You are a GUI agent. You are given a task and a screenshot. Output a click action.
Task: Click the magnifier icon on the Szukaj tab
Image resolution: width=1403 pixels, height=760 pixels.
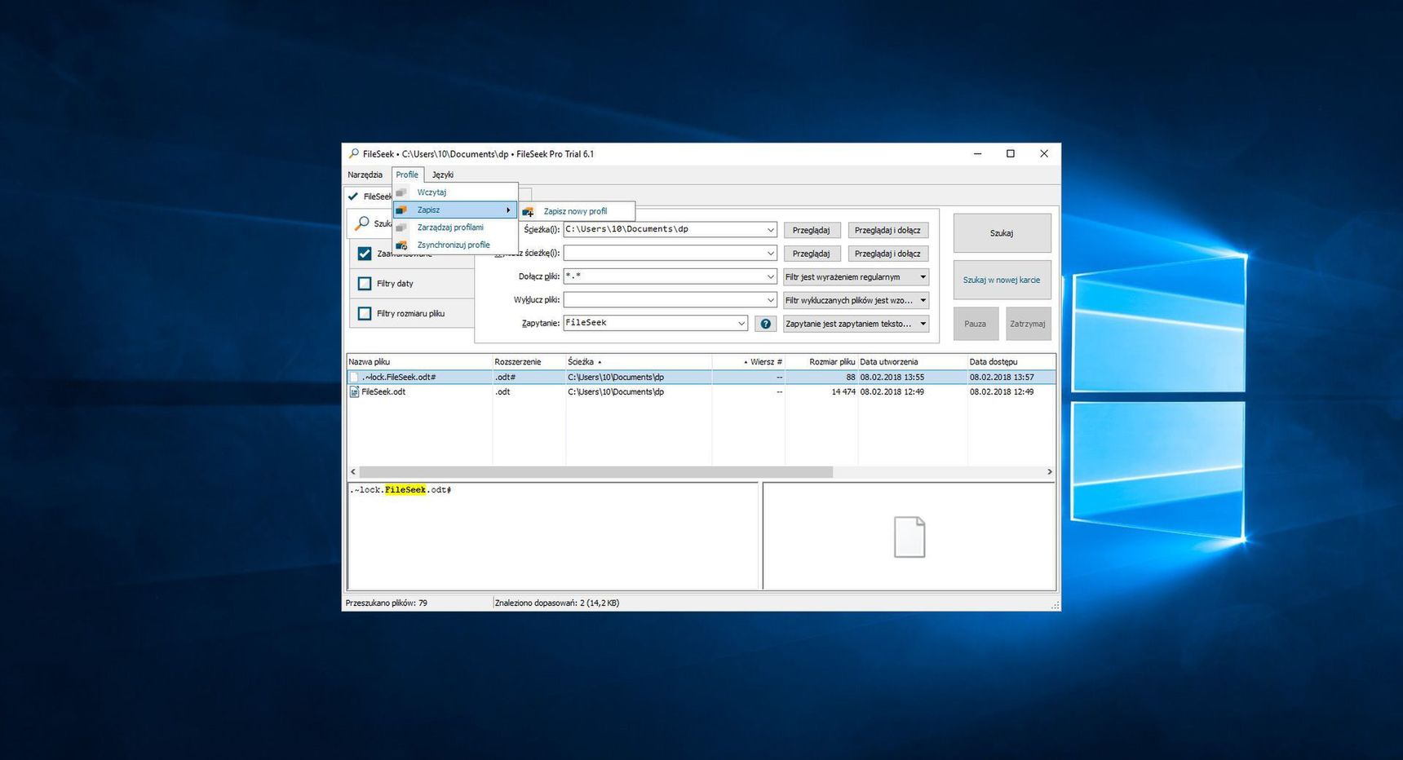tap(362, 223)
